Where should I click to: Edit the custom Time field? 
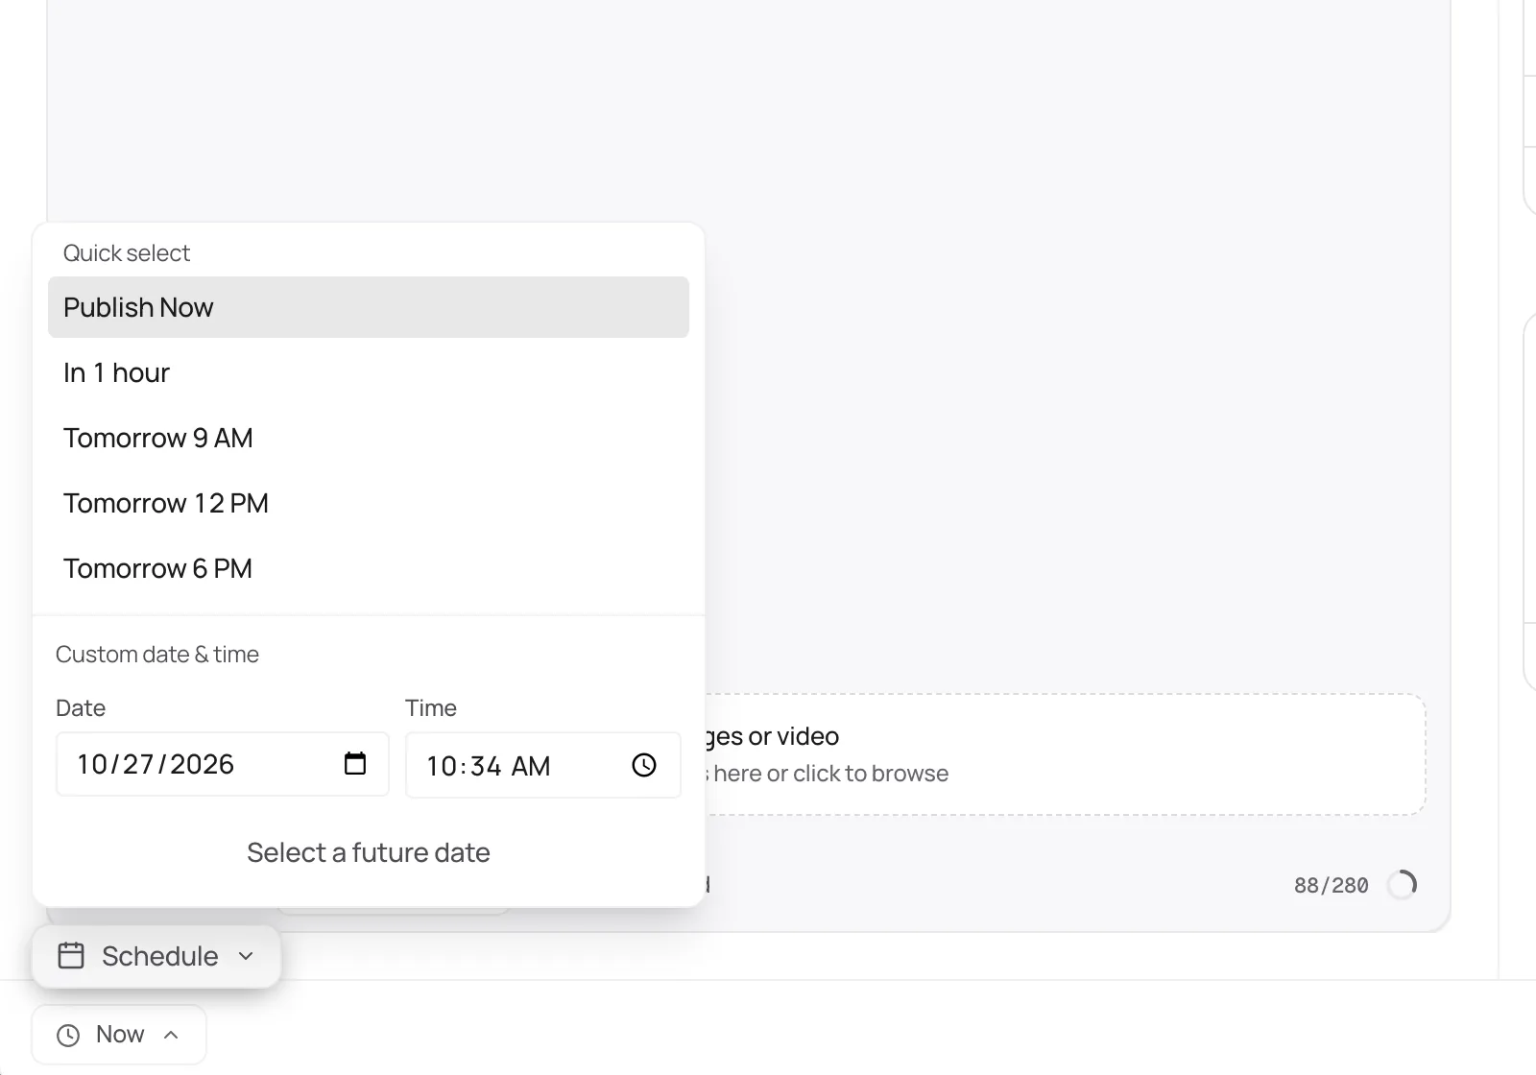coord(543,765)
